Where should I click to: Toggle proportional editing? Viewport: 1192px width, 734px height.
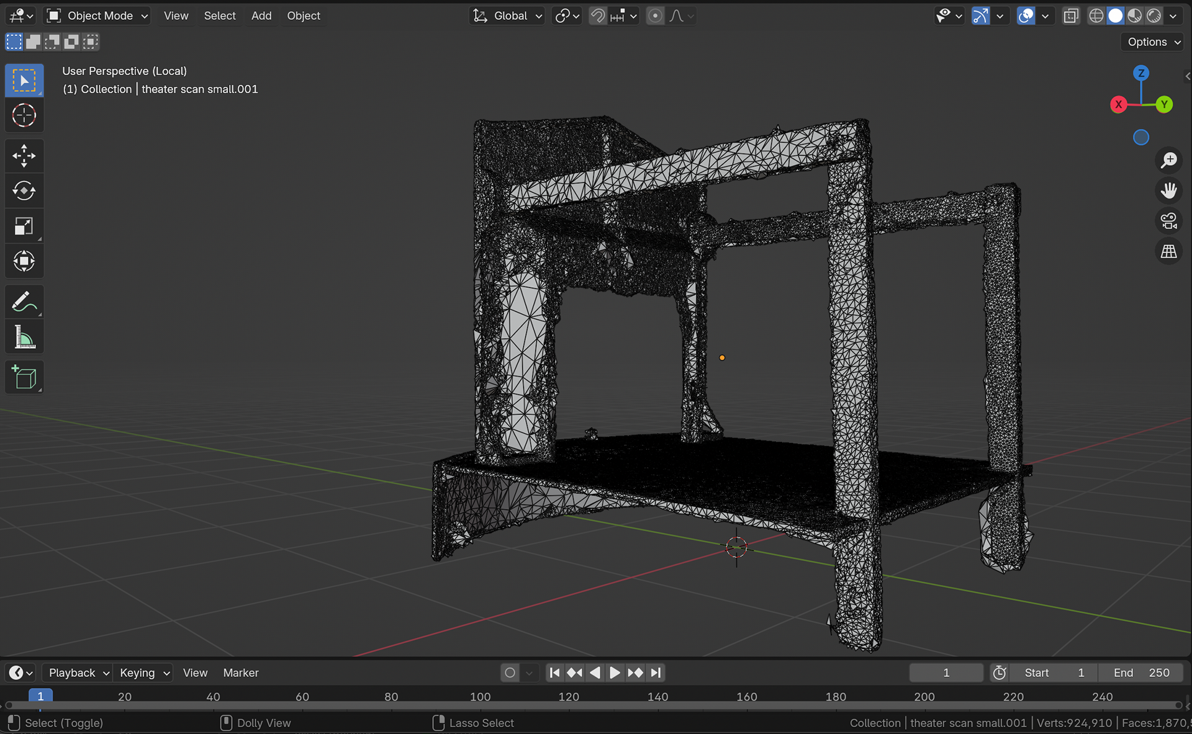click(655, 16)
